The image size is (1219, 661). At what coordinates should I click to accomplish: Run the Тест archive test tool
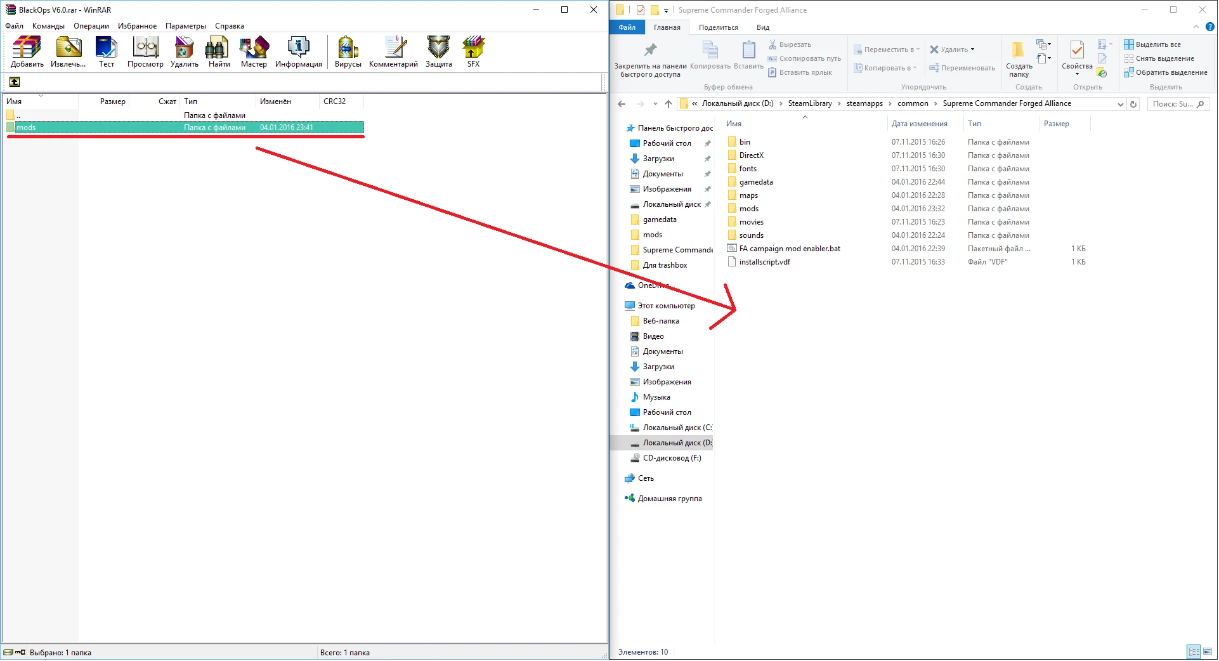coord(106,52)
